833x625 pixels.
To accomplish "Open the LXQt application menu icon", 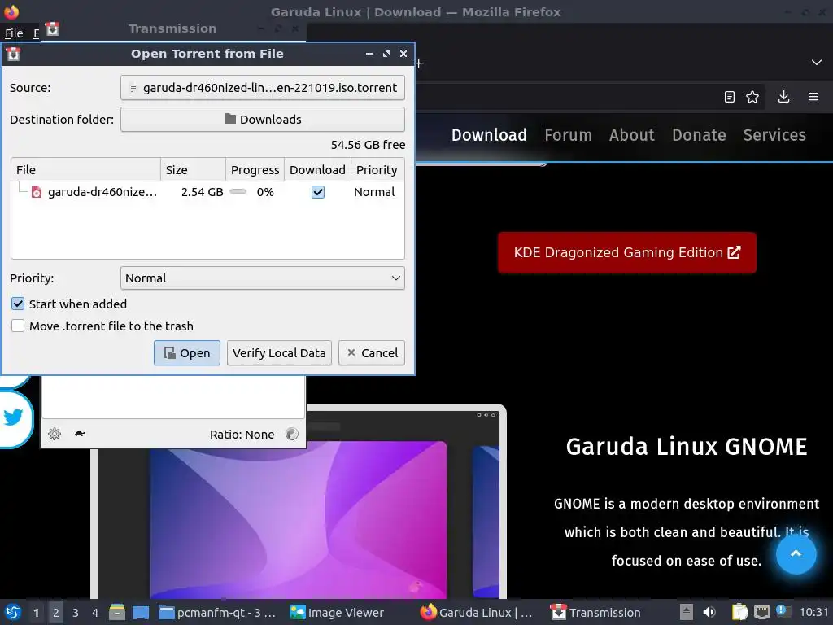I will click(13, 612).
